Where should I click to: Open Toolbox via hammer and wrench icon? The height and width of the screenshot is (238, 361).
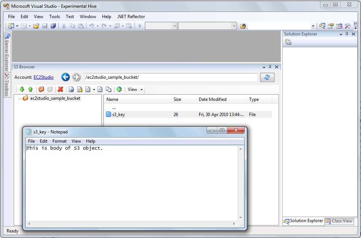(348, 26)
